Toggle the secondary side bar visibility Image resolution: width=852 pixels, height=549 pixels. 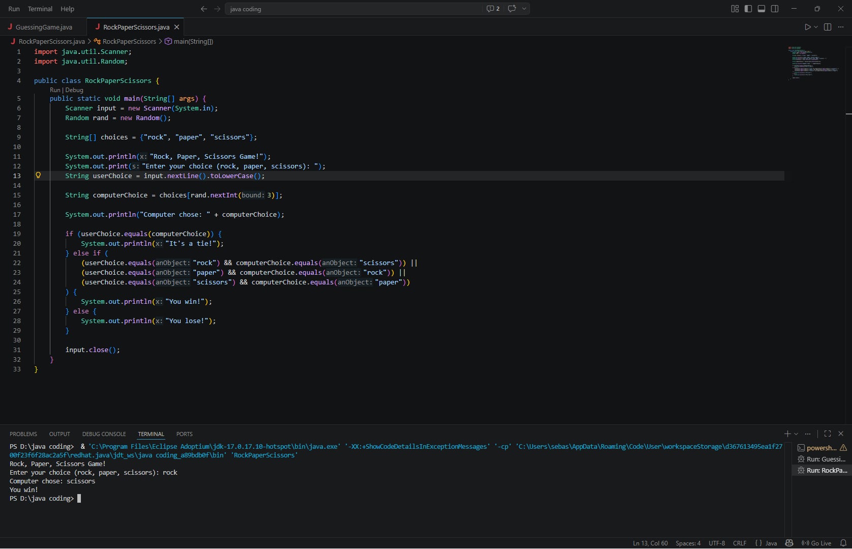coord(775,9)
